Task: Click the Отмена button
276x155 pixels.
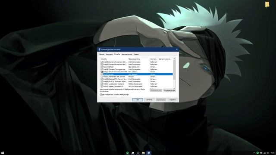Action: (x=149, y=99)
